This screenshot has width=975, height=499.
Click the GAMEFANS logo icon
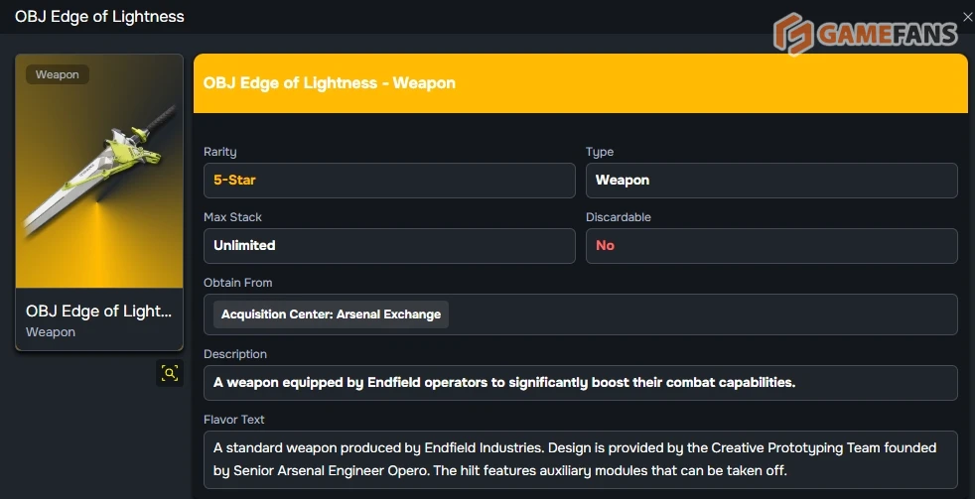pyautogui.click(x=793, y=36)
